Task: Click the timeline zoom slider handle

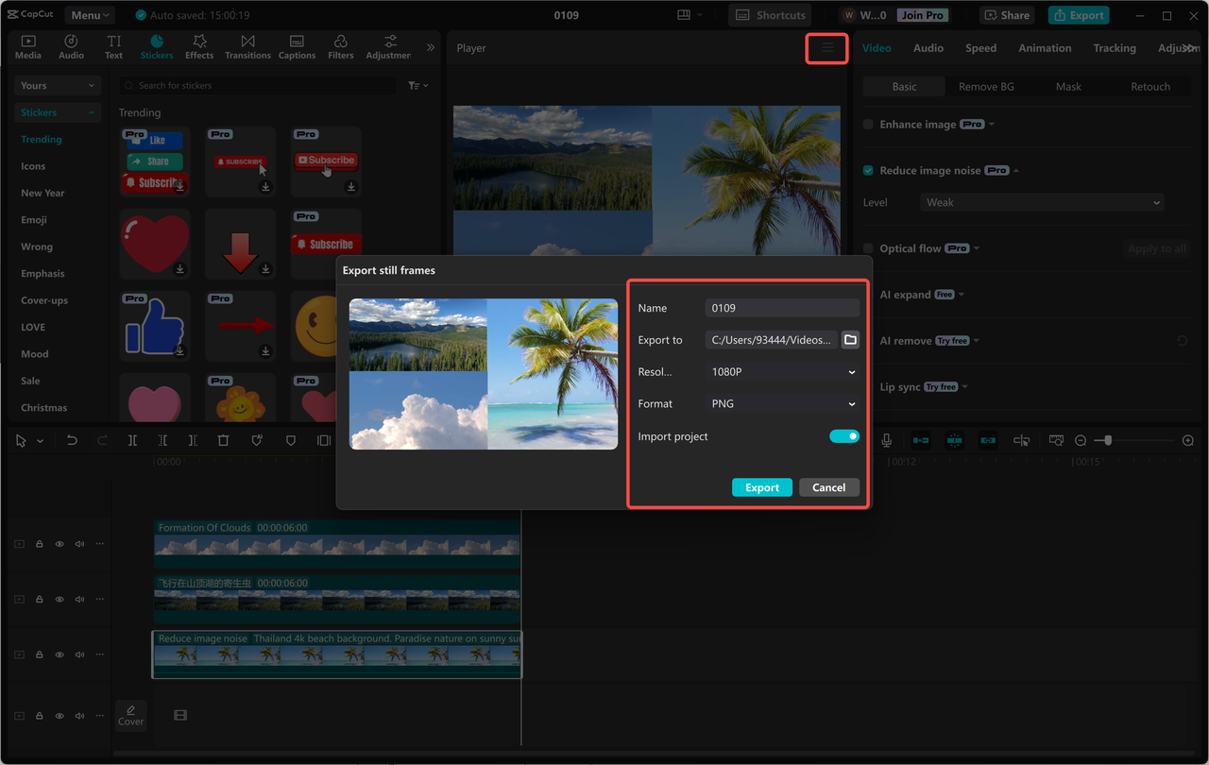Action: coord(1108,440)
